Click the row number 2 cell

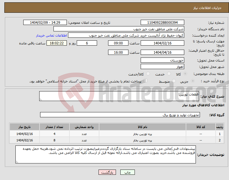220,140
